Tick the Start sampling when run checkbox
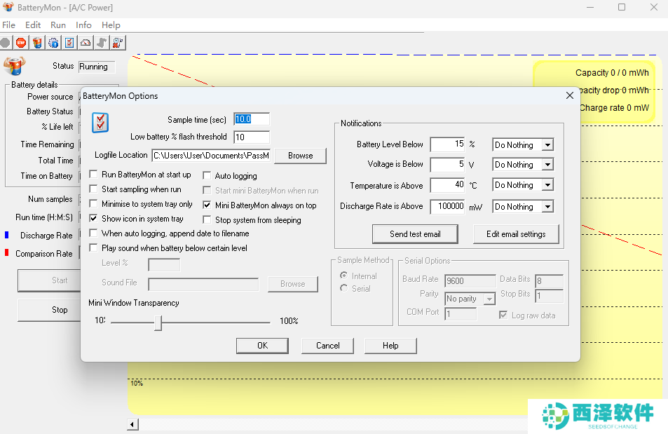 (x=93, y=189)
